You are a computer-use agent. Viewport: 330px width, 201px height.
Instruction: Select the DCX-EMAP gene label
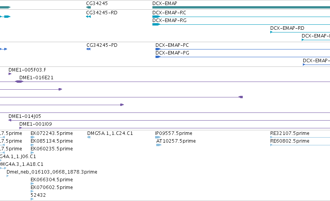point(164,3)
